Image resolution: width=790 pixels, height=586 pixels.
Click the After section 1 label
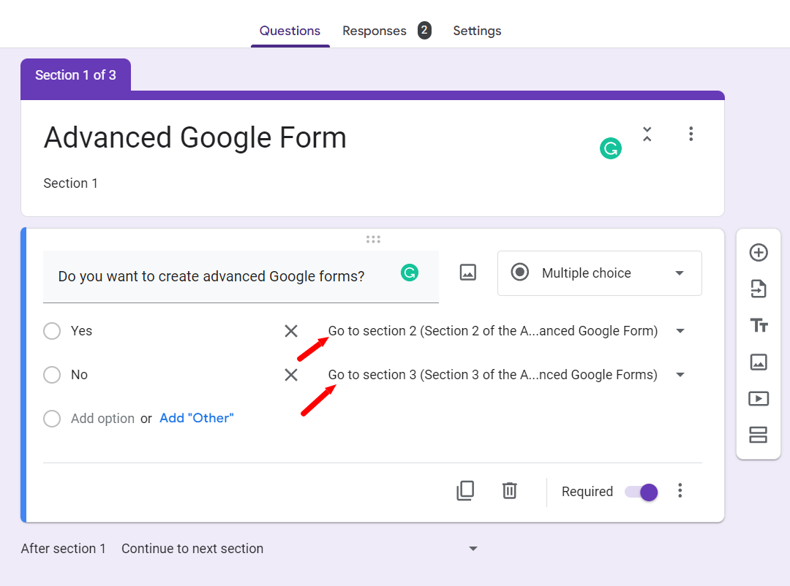click(x=63, y=548)
